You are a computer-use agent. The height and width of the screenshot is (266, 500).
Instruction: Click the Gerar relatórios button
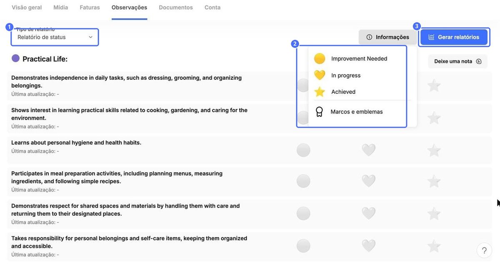click(454, 37)
